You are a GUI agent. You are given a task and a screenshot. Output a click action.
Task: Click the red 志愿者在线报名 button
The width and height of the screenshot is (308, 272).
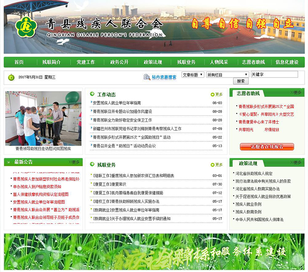(x=267, y=147)
